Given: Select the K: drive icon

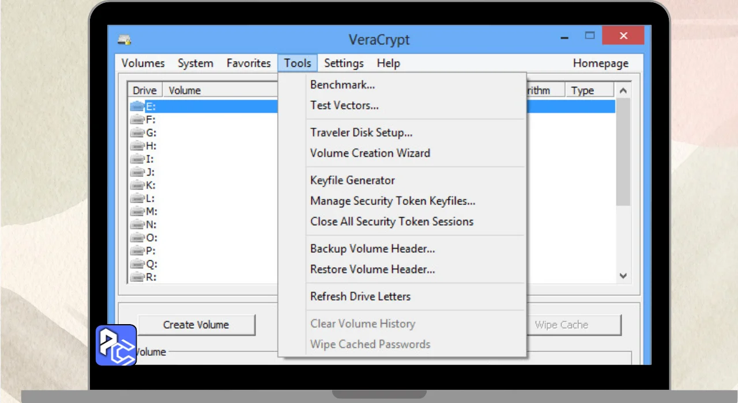Looking at the screenshot, I should (137, 185).
